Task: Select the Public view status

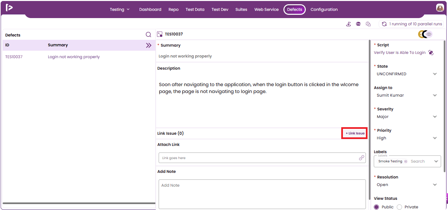Action: coord(376,207)
